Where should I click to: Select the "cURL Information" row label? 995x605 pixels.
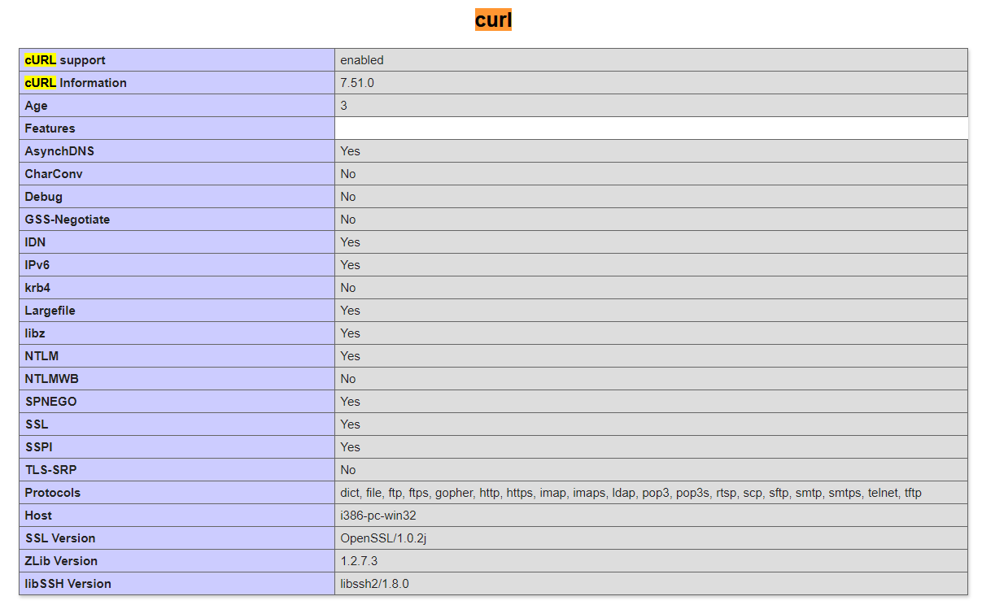click(x=76, y=83)
